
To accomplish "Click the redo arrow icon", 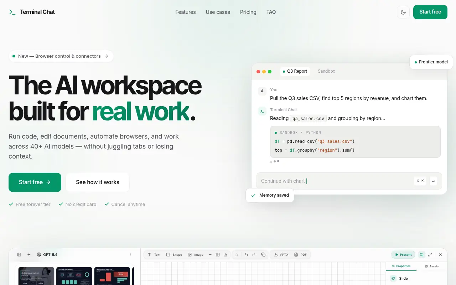I will (x=254, y=255).
